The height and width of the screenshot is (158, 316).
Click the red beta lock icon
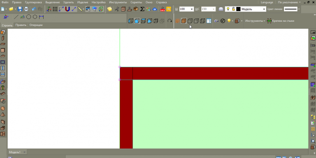pyautogui.click(x=163, y=9)
